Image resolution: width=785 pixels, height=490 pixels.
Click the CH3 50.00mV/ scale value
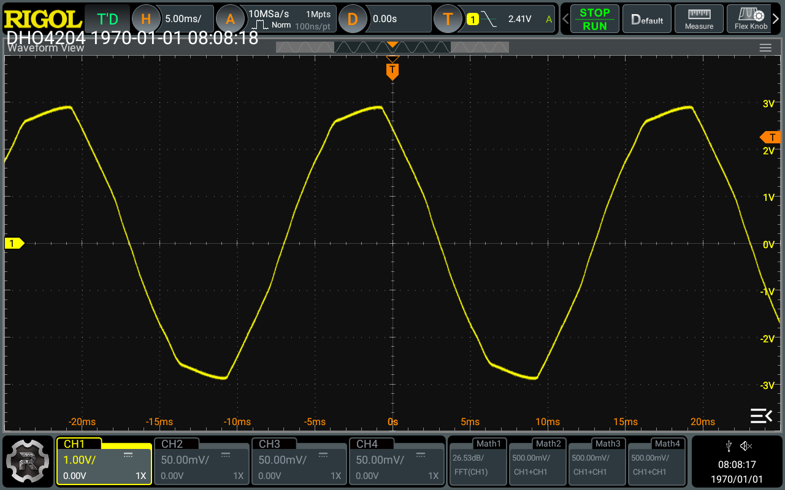click(282, 459)
